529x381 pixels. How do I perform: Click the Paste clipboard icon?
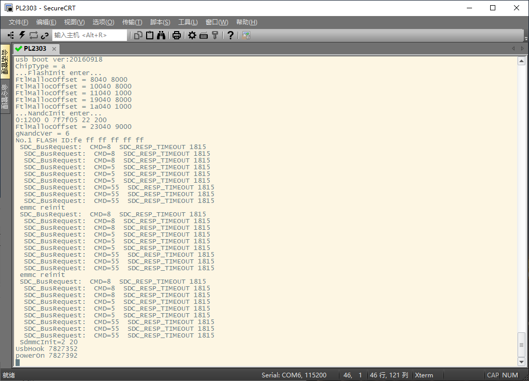(150, 35)
